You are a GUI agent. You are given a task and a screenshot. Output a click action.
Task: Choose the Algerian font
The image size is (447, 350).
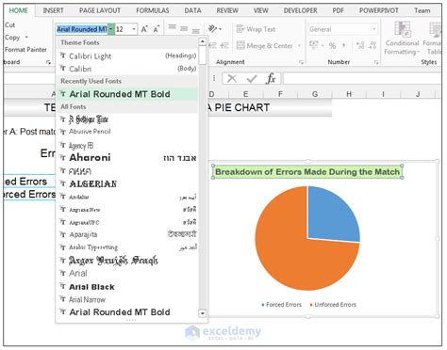click(x=127, y=183)
